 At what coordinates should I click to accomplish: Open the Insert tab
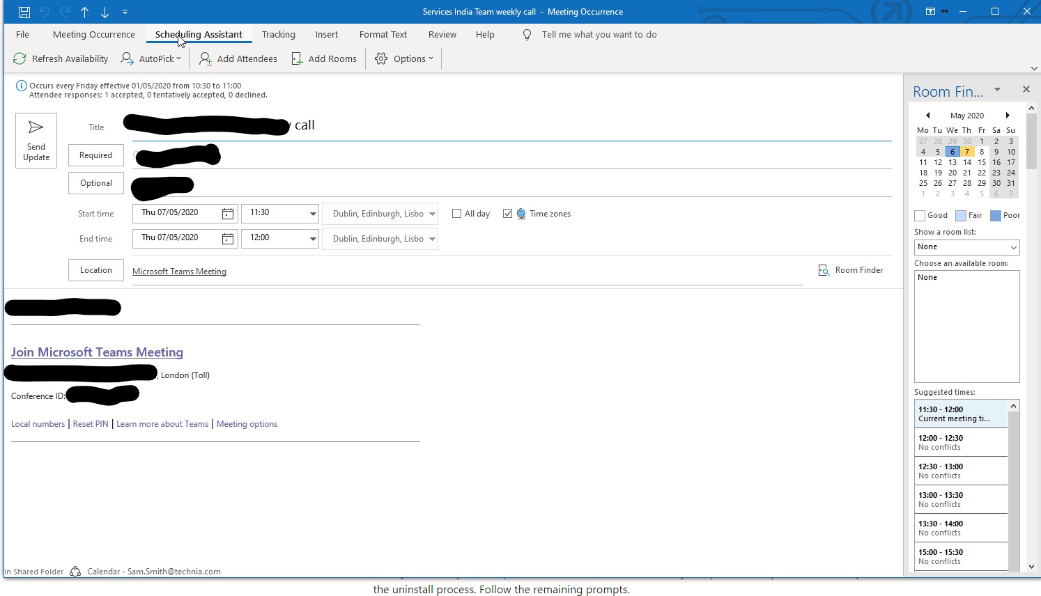(326, 35)
